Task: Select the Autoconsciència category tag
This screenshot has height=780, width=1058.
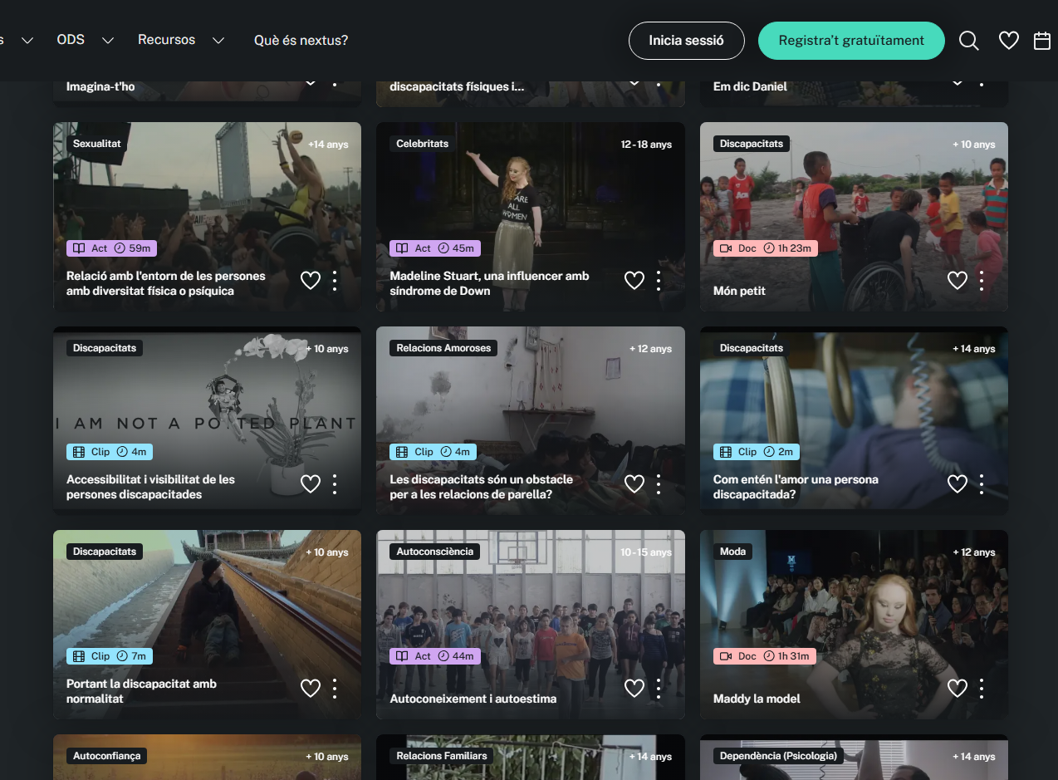Action: coord(434,552)
